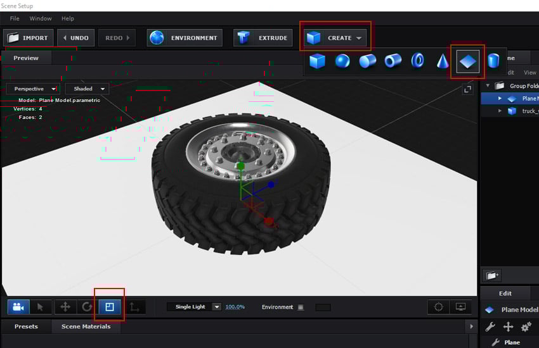Click the red X axis gizmo handle

pos(269,221)
